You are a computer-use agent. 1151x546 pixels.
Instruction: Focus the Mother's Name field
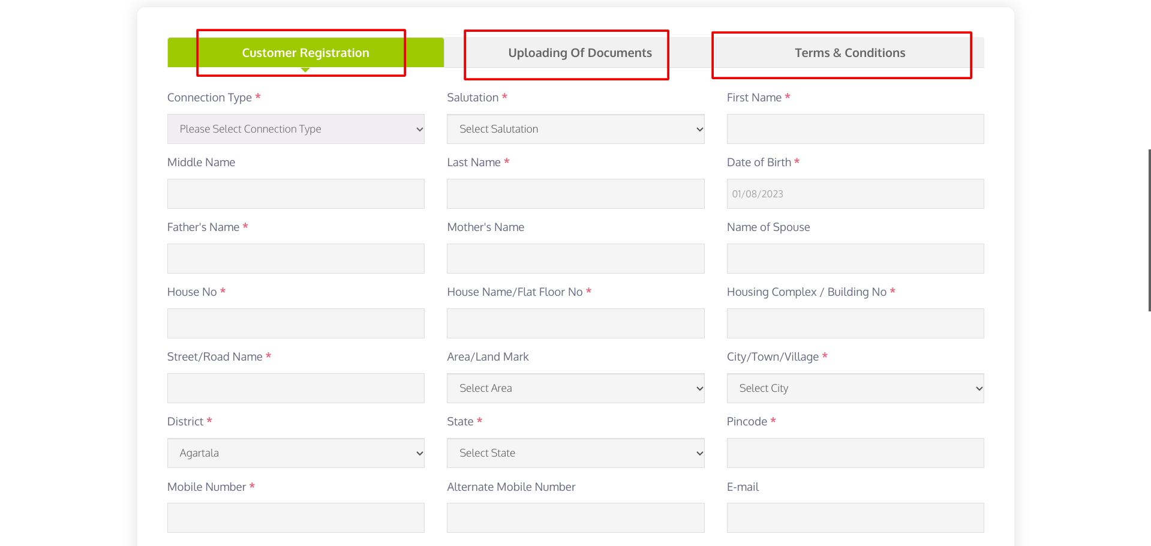point(575,259)
